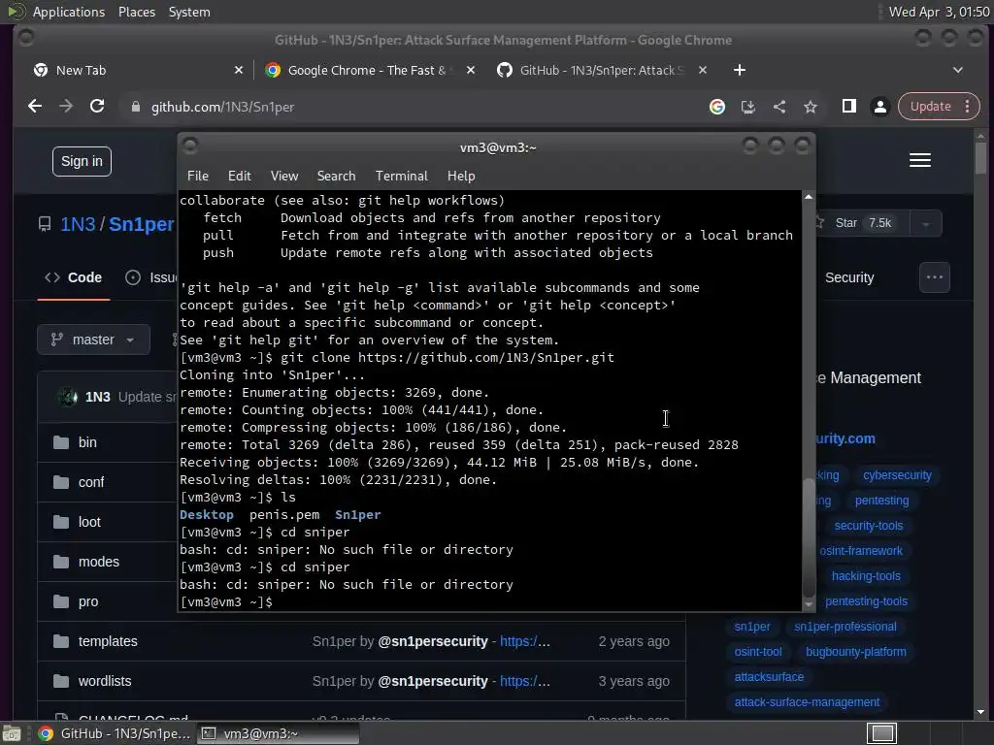Open terminal Edit menu
The width and height of the screenshot is (994, 745).
tap(239, 177)
